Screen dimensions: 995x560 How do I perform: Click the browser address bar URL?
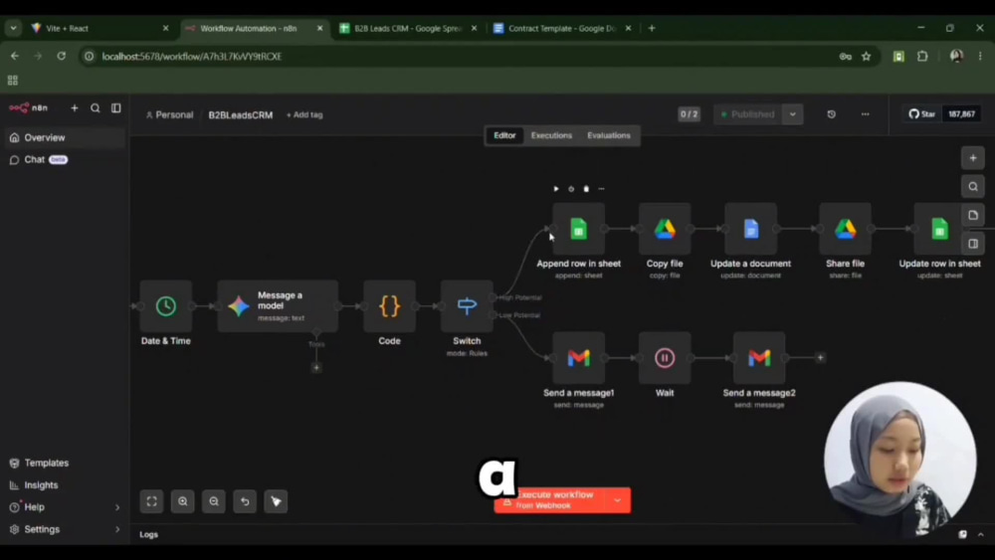click(192, 57)
